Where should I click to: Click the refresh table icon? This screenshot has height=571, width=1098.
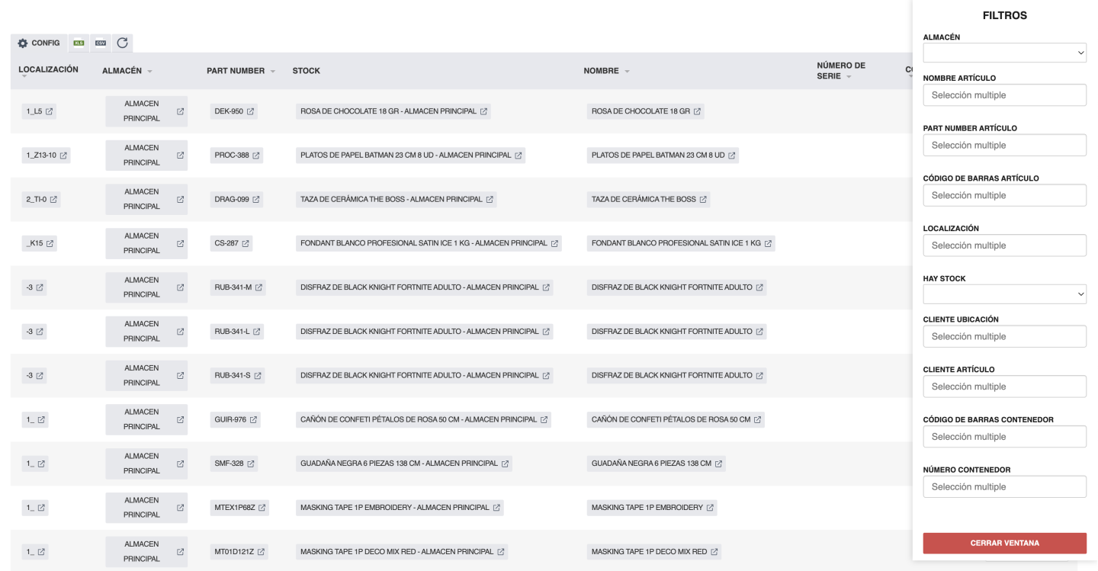click(122, 43)
